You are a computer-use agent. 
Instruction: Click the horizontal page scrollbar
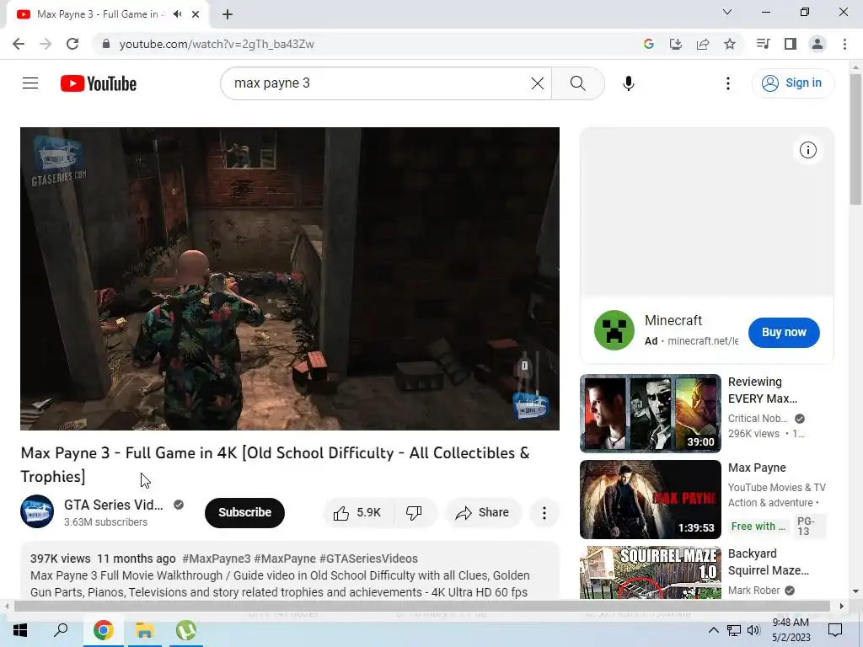point(423,607)
